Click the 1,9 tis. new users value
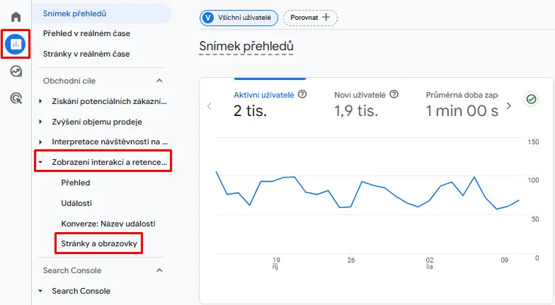This screenshot has width=555, height=305. pos(357,110)
